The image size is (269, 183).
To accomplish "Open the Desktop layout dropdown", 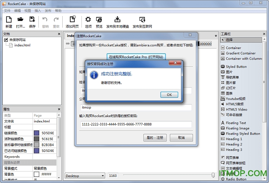I will (x=85, y=176).
